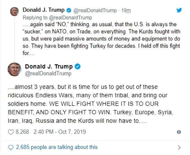Click the speech bubble reply icon
Screen dimensions: 190x155
pyautogui.click(x=11, y=148)
